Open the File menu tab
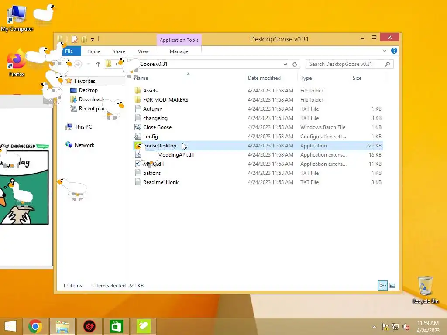Screen dimensions: 447x335 pos(69,51)
